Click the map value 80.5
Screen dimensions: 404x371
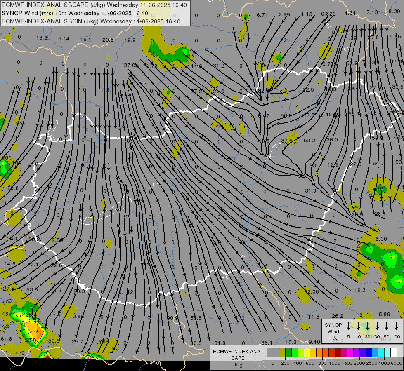[x=196, y=343]
